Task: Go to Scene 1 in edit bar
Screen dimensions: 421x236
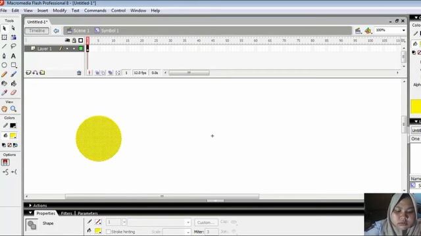Action: tap(78, 31)
